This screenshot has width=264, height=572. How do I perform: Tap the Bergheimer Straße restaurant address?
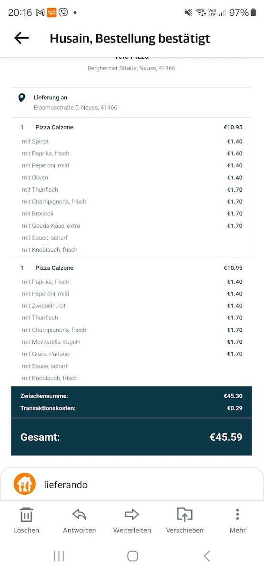132,68
